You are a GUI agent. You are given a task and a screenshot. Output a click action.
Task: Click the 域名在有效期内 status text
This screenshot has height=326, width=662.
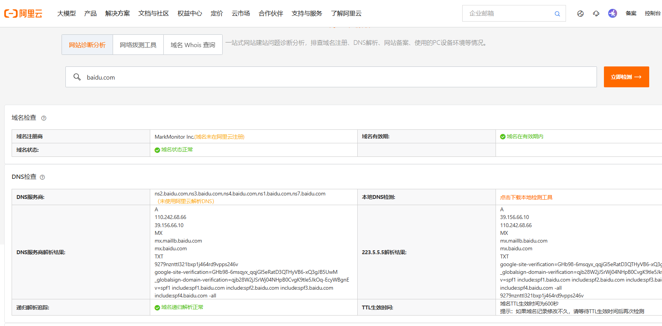tap(525, 136)
